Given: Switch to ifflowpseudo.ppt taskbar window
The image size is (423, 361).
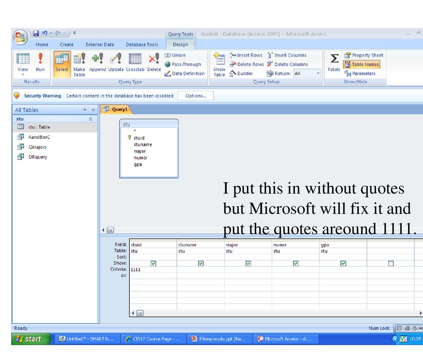Looking at the screenshot, I should [219, 339].
